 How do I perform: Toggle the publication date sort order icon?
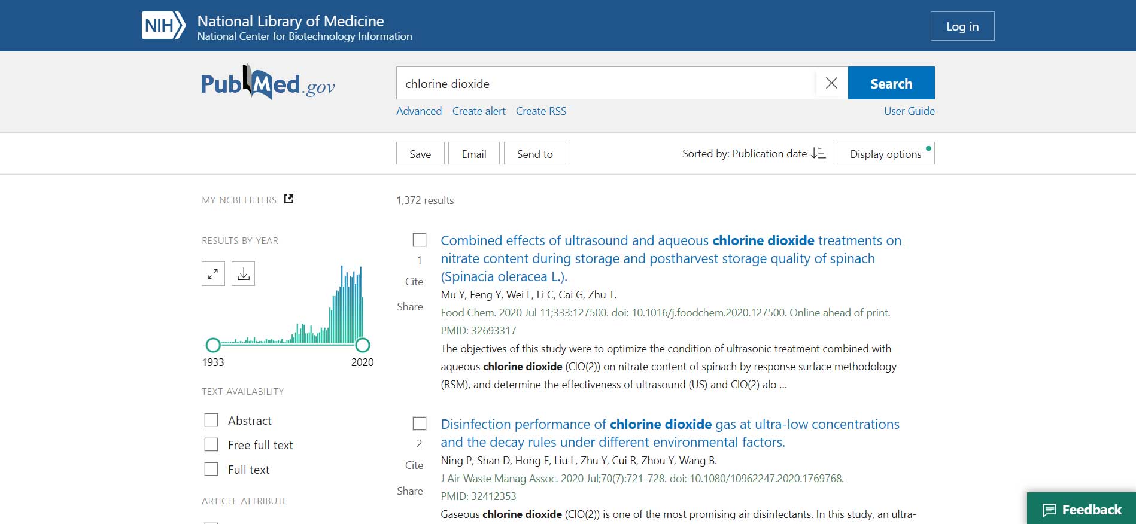point(818,154)
